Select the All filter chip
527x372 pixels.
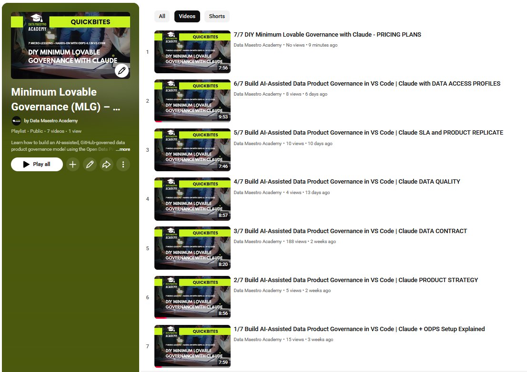(162, 16)
